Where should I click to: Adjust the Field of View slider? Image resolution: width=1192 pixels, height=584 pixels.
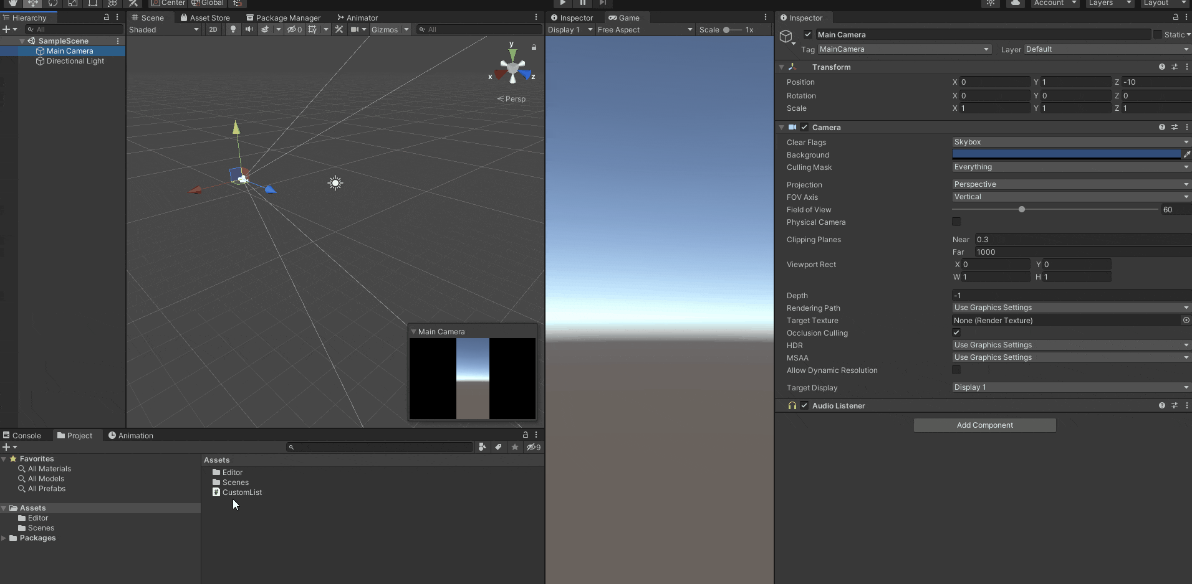1022,209
